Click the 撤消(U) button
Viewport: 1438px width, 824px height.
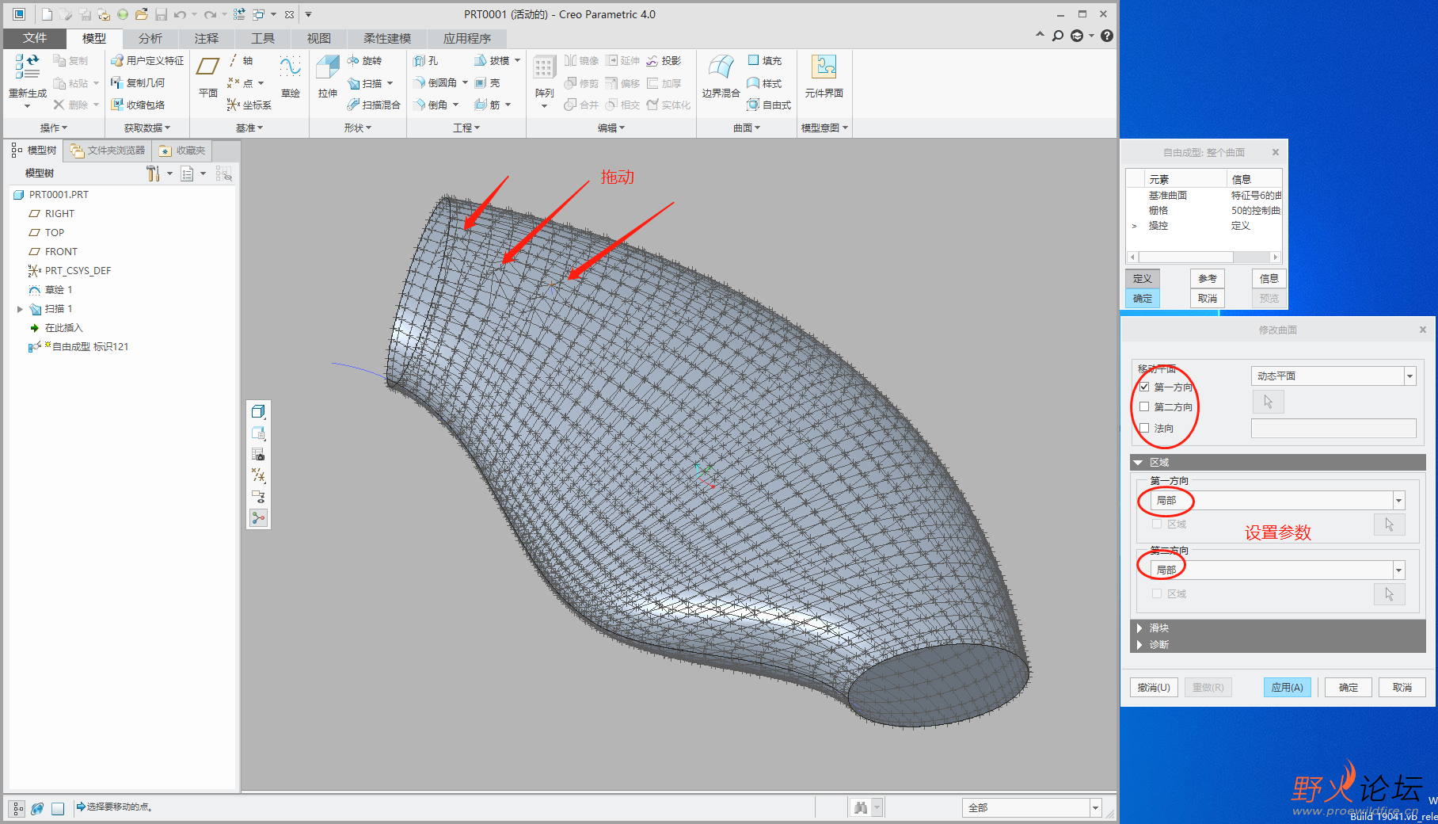(x=1153, y=687)
